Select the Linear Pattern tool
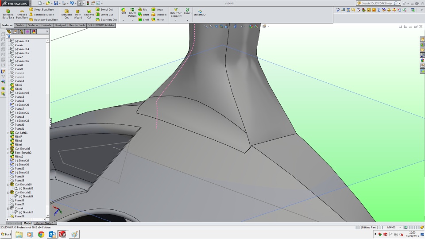 pos(132,12)
